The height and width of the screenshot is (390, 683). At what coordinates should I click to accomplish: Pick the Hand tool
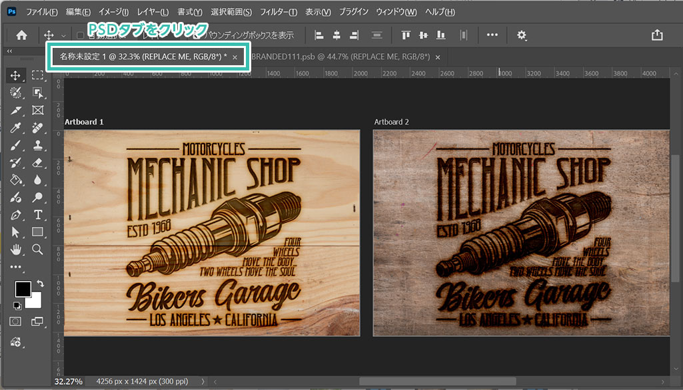[17, 249]
